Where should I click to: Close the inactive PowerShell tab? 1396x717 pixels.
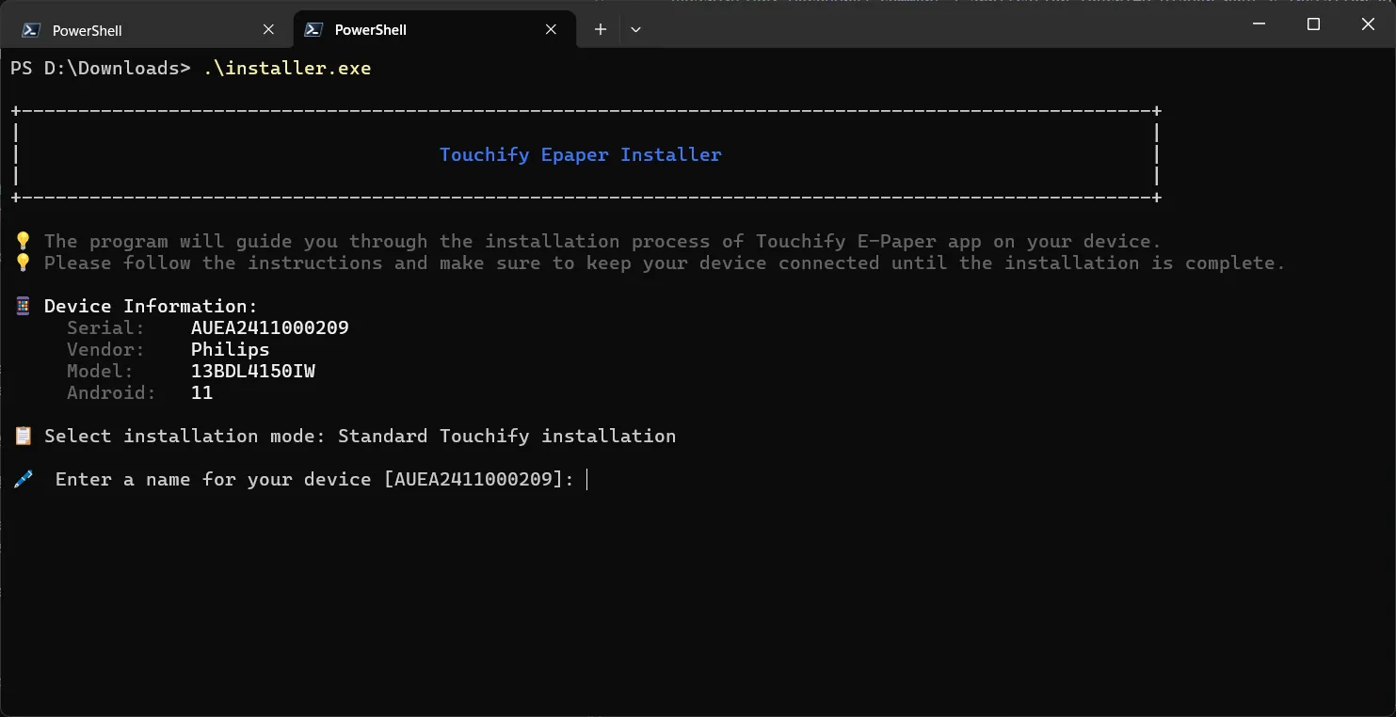click(x=268, y=30)
